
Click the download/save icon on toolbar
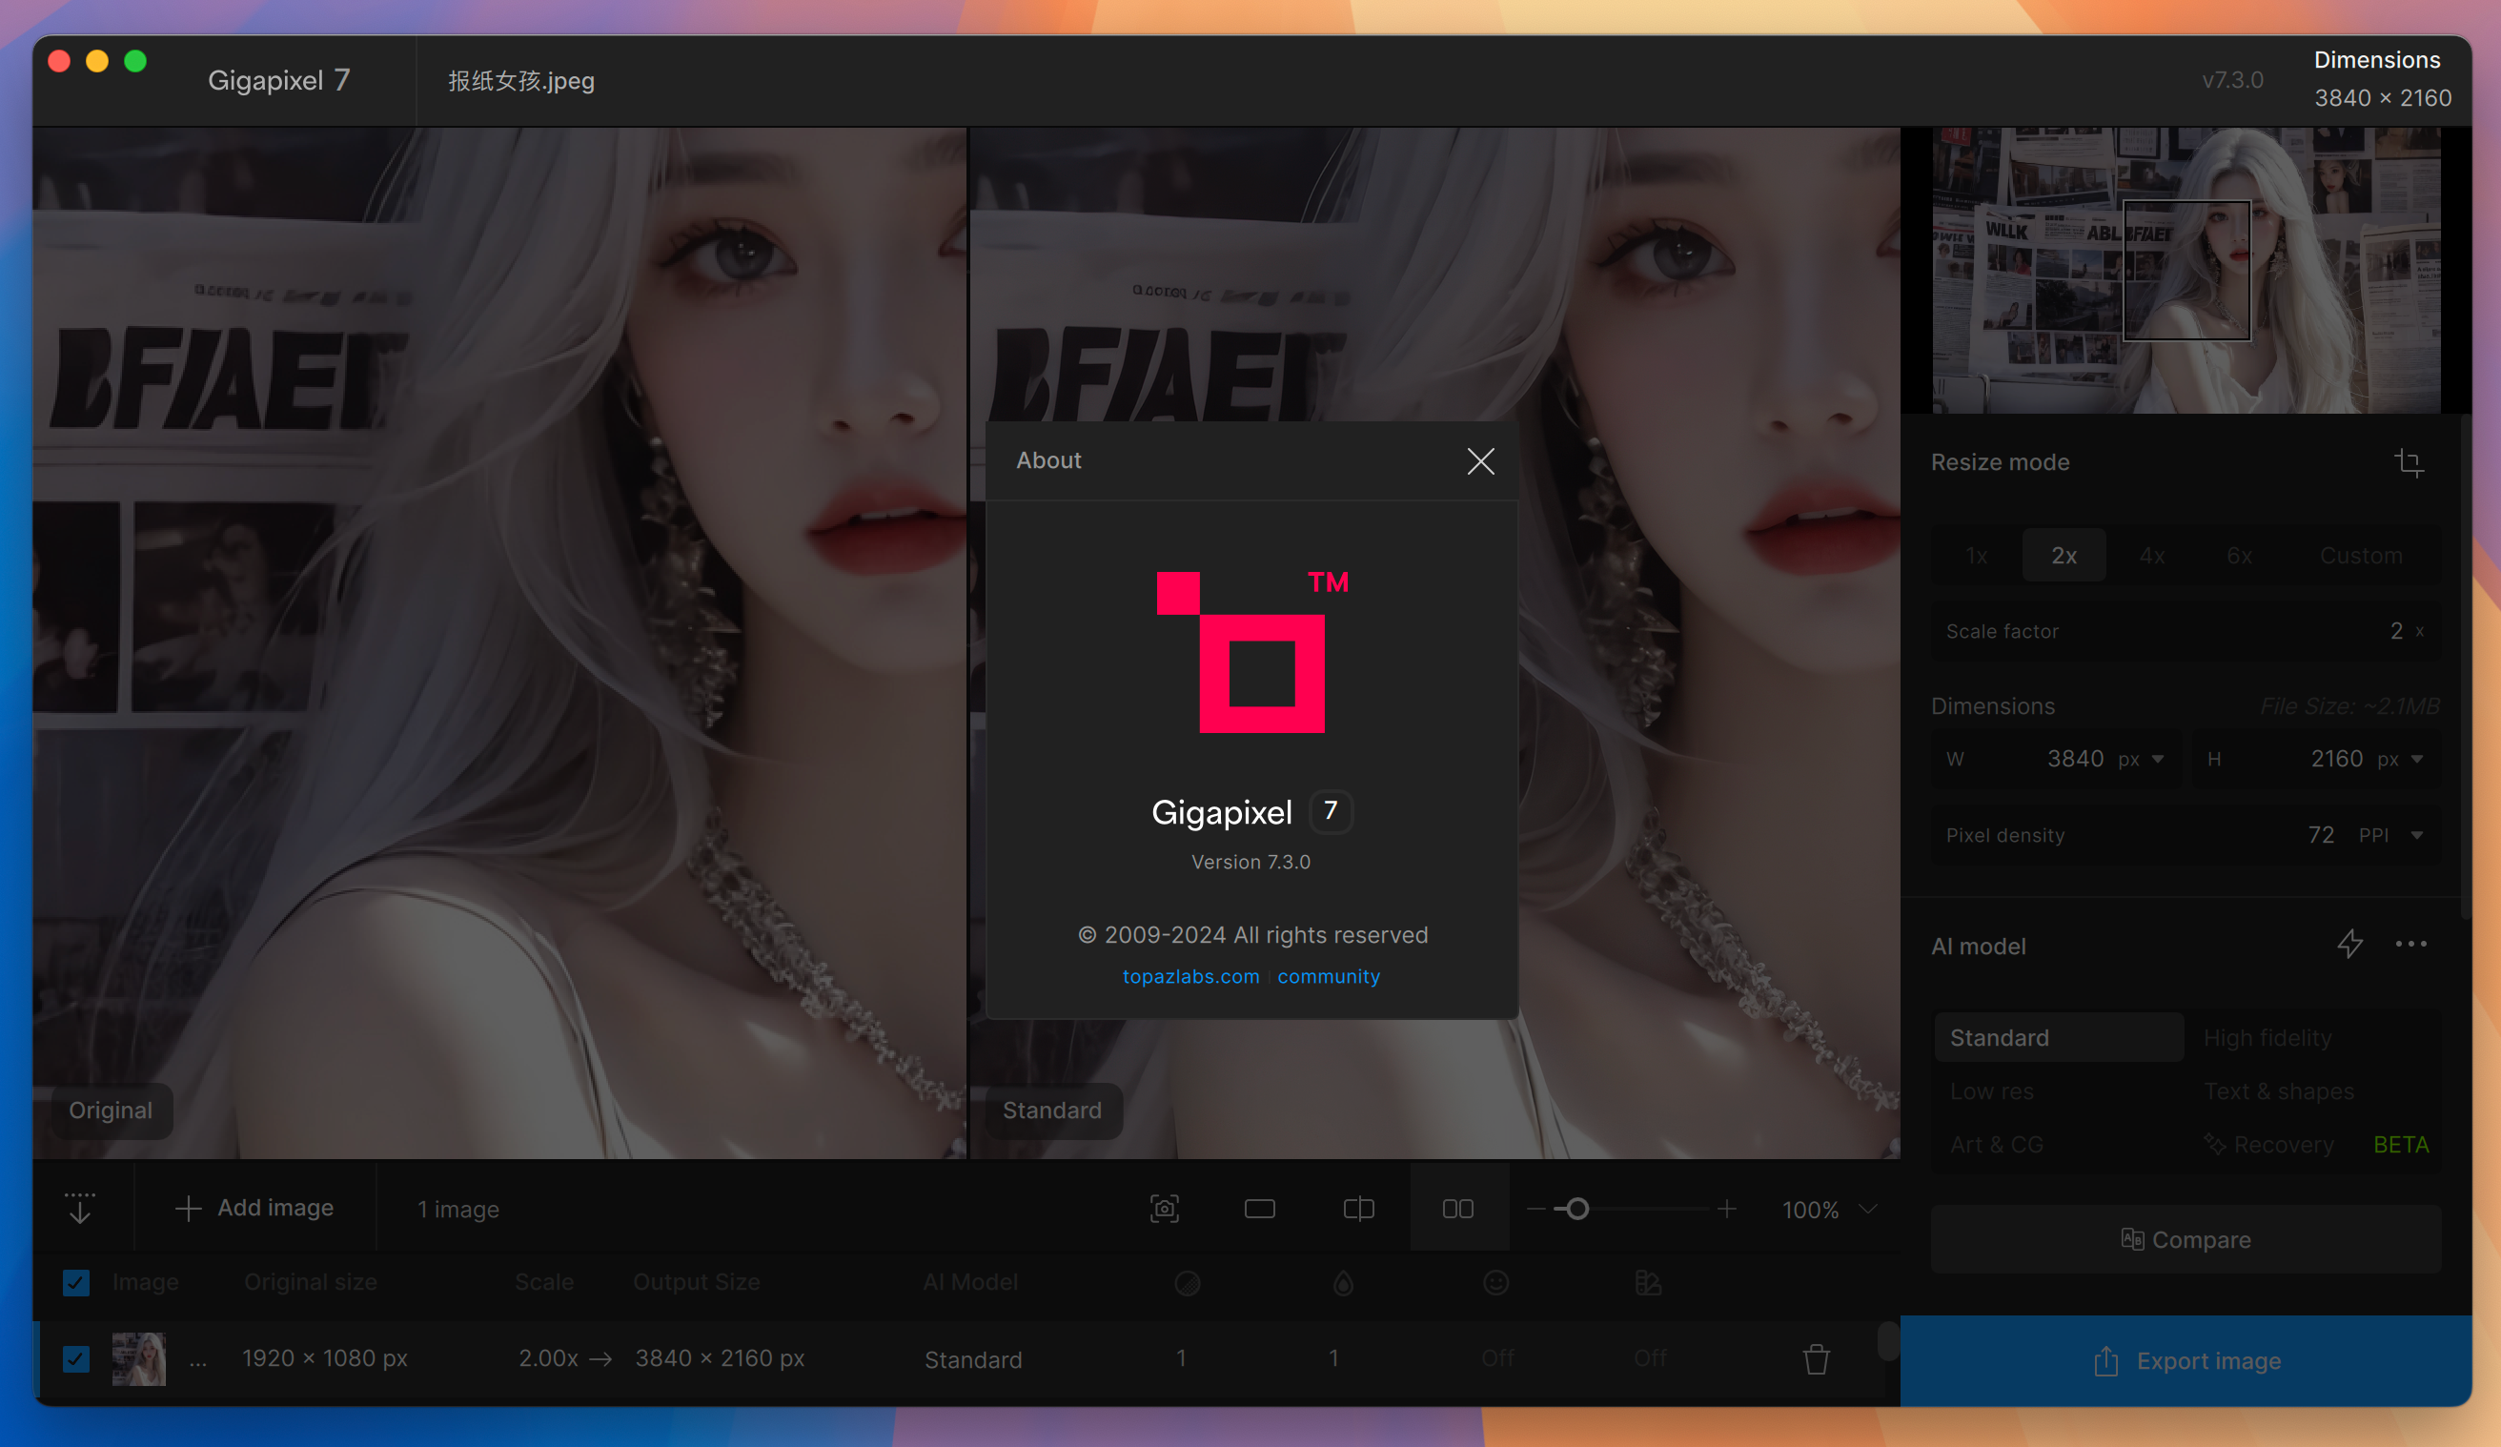tap(79, 1208)
